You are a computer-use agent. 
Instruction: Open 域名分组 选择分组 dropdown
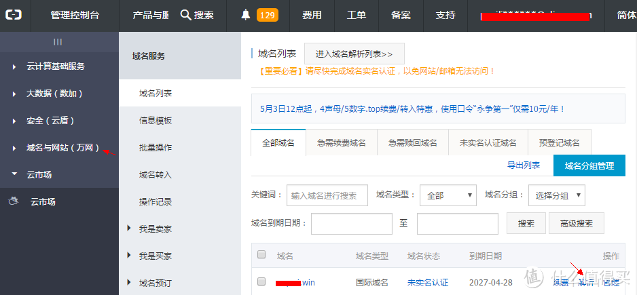pos(557,195)
